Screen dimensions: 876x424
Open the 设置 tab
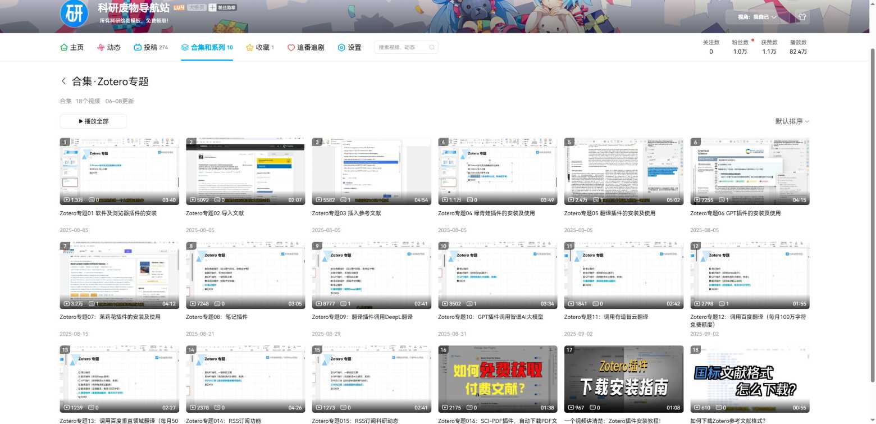349,48
